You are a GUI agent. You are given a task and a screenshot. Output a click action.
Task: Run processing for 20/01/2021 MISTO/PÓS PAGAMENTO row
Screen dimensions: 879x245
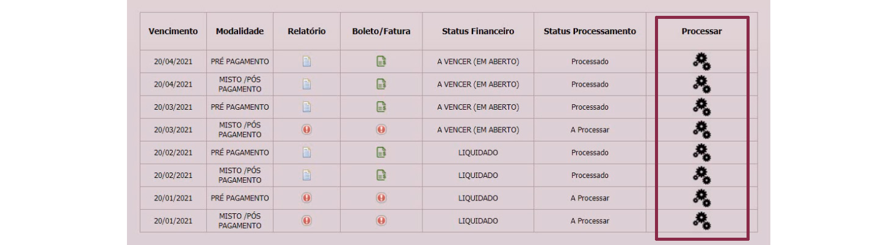coord(701,221)
